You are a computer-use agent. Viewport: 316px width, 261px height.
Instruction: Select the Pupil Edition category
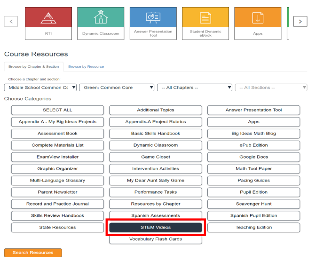[254, 192]
